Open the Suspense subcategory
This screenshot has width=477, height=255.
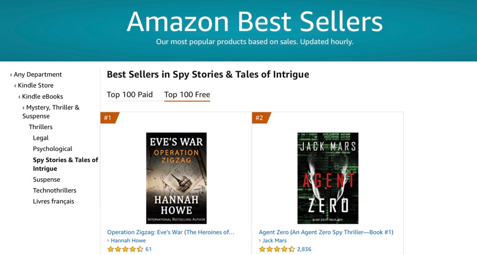[46, 180]
